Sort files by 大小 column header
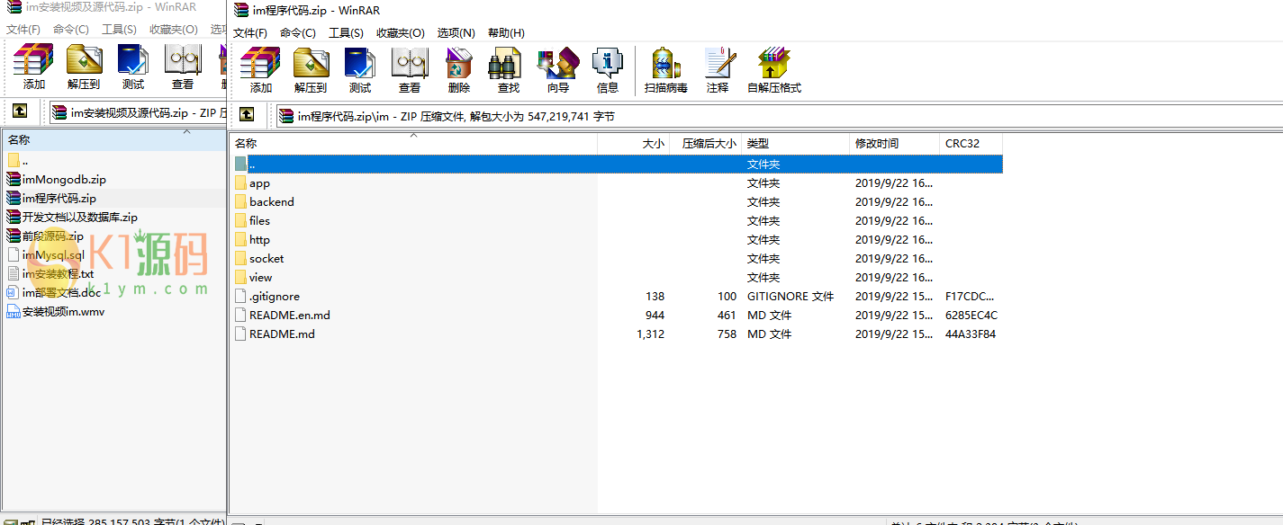This screenshot has height=525, width=1283. click(652, 144)
